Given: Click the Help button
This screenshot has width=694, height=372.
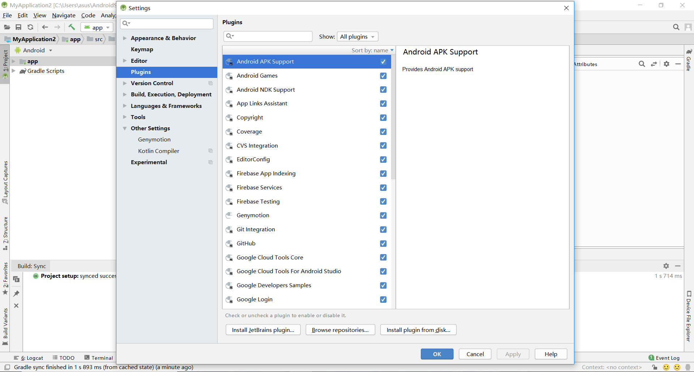Looking at the screenshot, I should [x=551, y=354].
